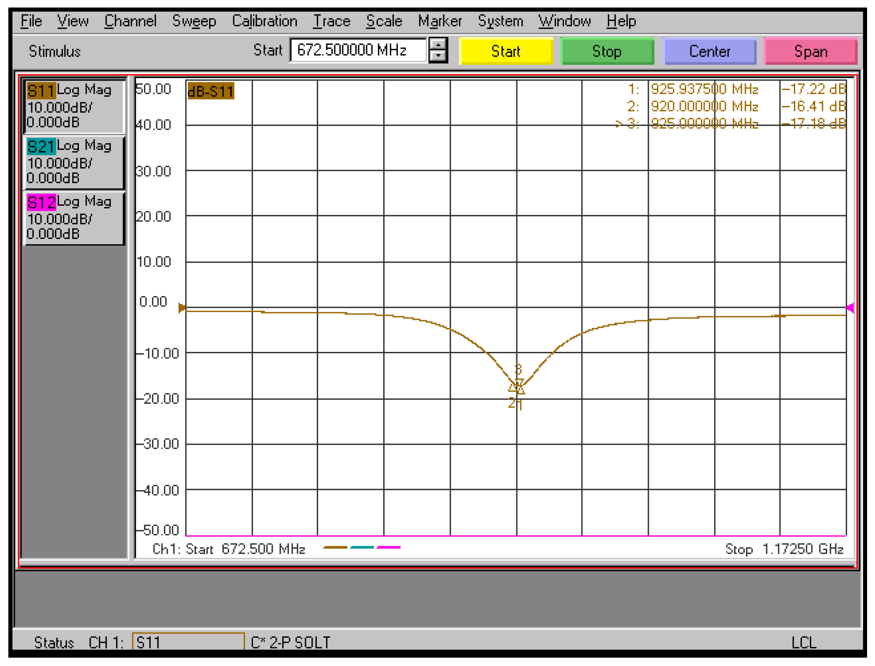875x666 pixels.
Task: Select the S11 Log Mag trace panel
Action: click(x=74, y=105)
